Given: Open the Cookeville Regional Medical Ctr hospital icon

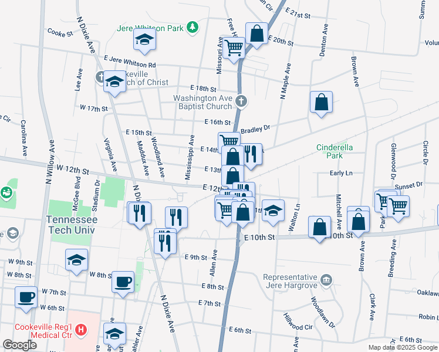Looking at the screenshot, I should point(81,330).
